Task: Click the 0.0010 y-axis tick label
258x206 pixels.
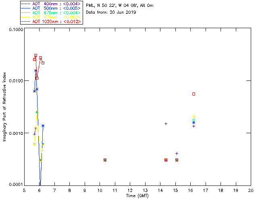Action: (x=16, y=133)
